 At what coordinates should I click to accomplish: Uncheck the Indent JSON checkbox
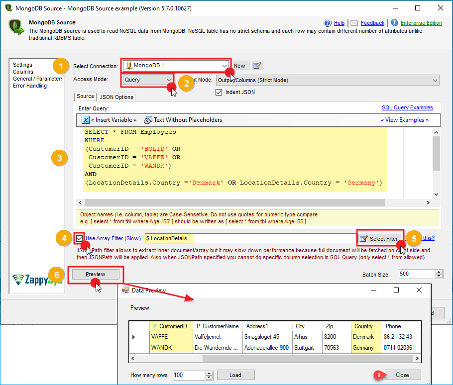(x=219, y=92)
